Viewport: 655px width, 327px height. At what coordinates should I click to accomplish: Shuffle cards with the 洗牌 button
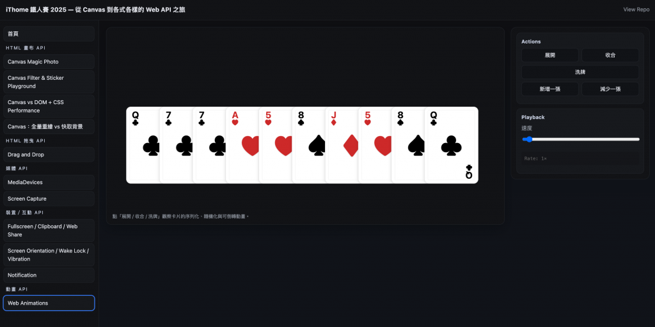(x=580, y=72)
